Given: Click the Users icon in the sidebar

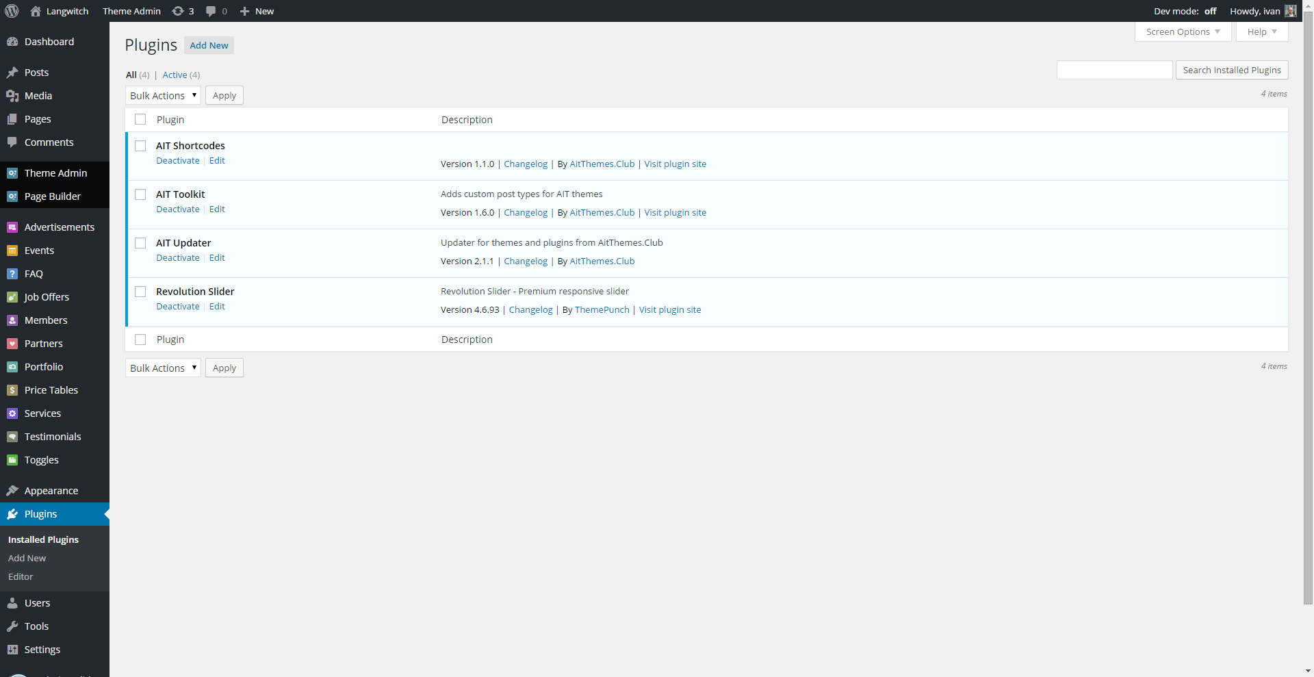Looking at the screenshot, I should (x=12, y=603).
